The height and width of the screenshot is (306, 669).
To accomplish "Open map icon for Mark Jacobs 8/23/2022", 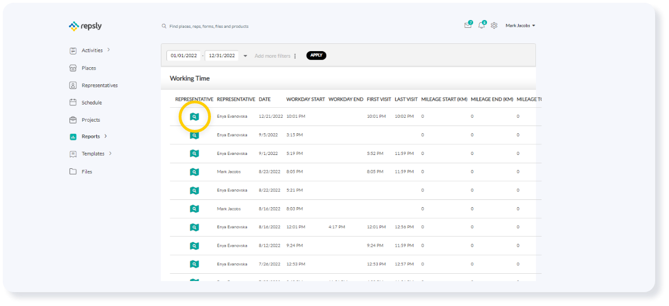I will point(194,172).
